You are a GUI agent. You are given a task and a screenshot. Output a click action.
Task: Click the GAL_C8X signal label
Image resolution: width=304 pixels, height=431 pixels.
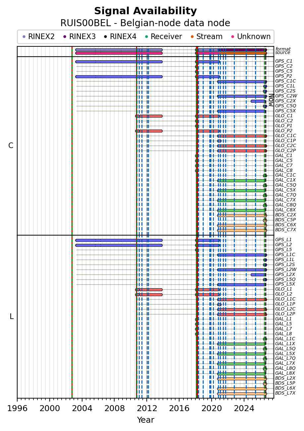click(x=285, y=210)
